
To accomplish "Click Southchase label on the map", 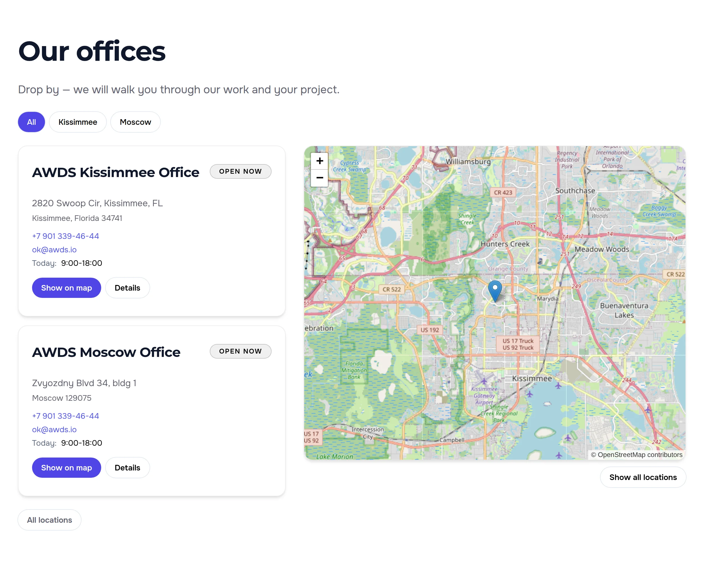I will click(x=575, y=191).
